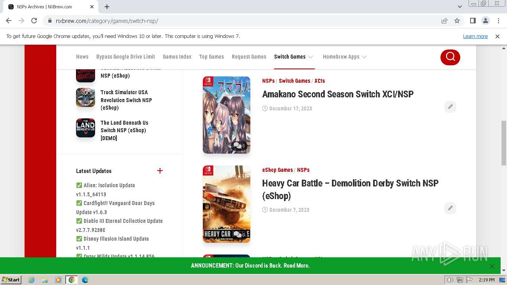
Task: Click the Chrome icon in the taskbar
Action: click(x=72, y=280)
